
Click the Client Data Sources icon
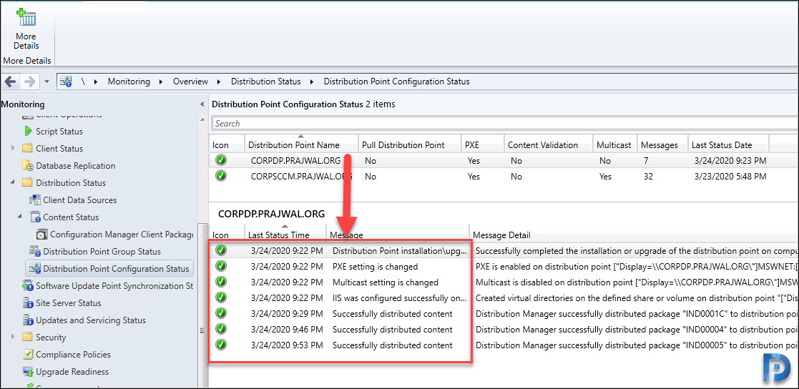click(x=35, y=200)
